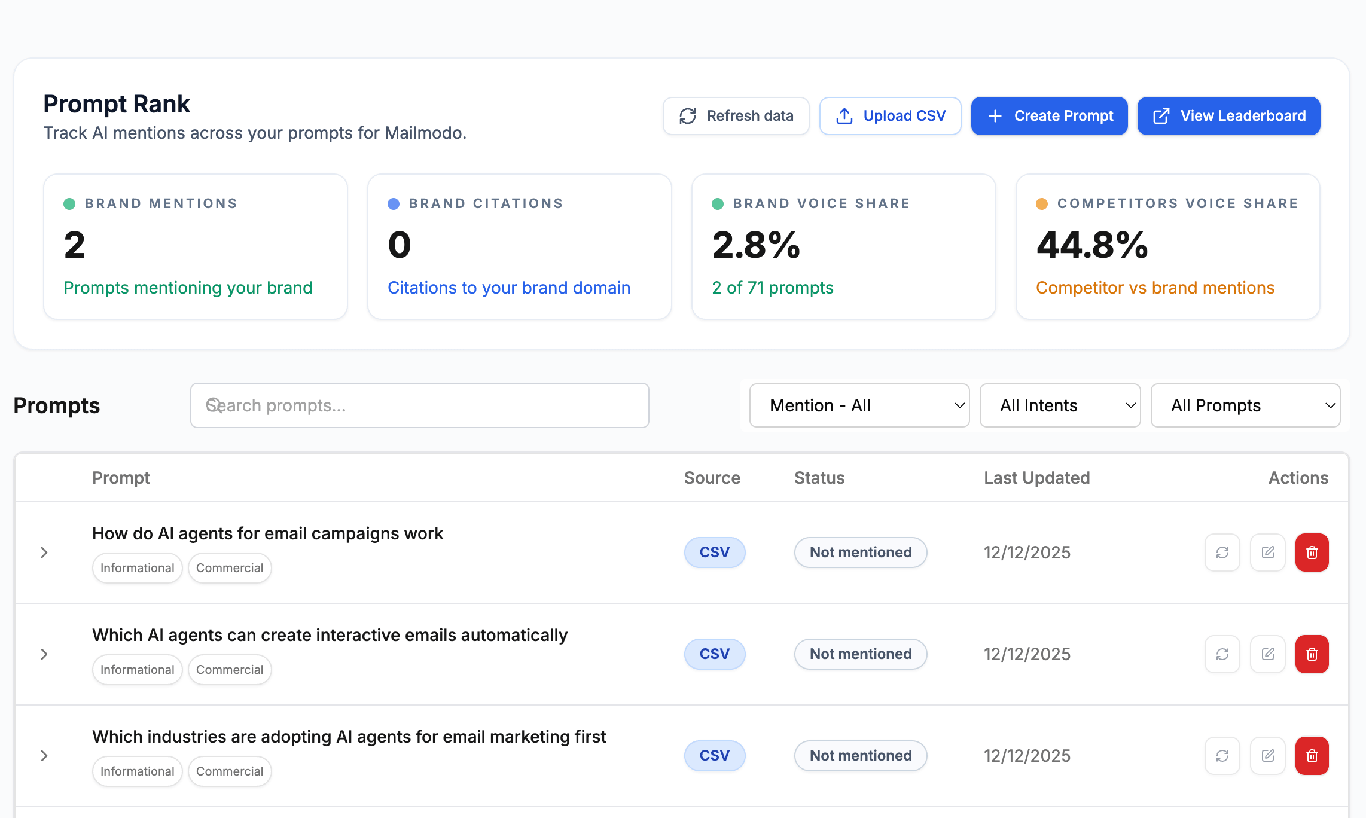Click the CSV source badge on the first row

click(715, 553)
